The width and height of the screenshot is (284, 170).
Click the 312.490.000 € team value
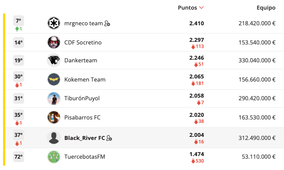click(x=257, y=138)
